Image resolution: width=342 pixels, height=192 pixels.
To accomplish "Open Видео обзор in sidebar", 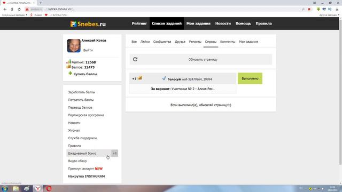I will click(x=77, y=161).
